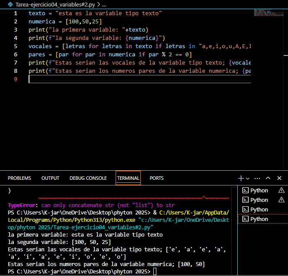Place cursor on the empty line 9

tap(139, 79)
